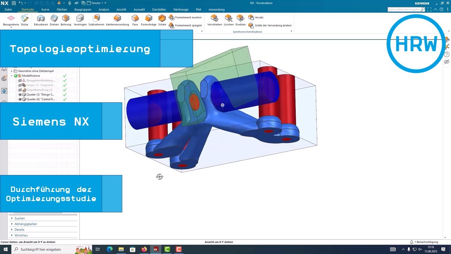Expand the Synchrone Konstruktion group dropdown

[x=291, y=31]
